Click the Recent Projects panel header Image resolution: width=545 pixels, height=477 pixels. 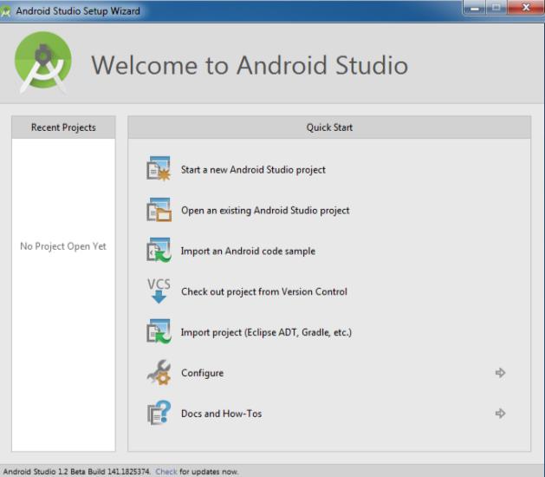pos(63,127)
